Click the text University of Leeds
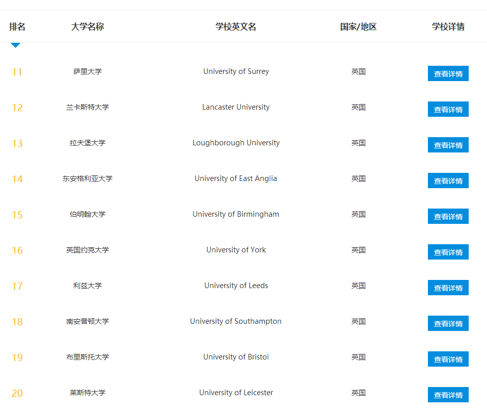The height and width of the screenshot is (411, 487). click(236, 286)
